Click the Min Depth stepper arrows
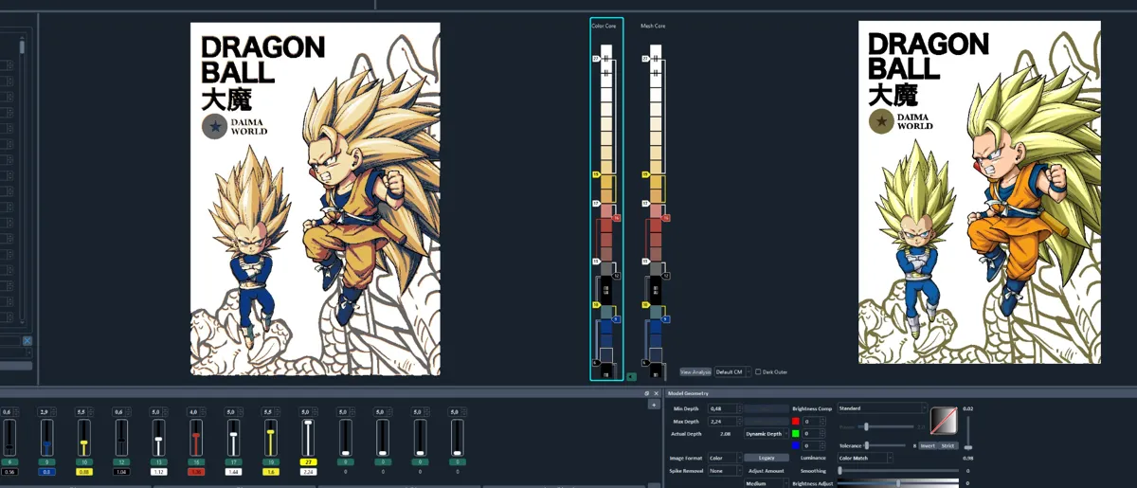 click(x=739, y=408)
